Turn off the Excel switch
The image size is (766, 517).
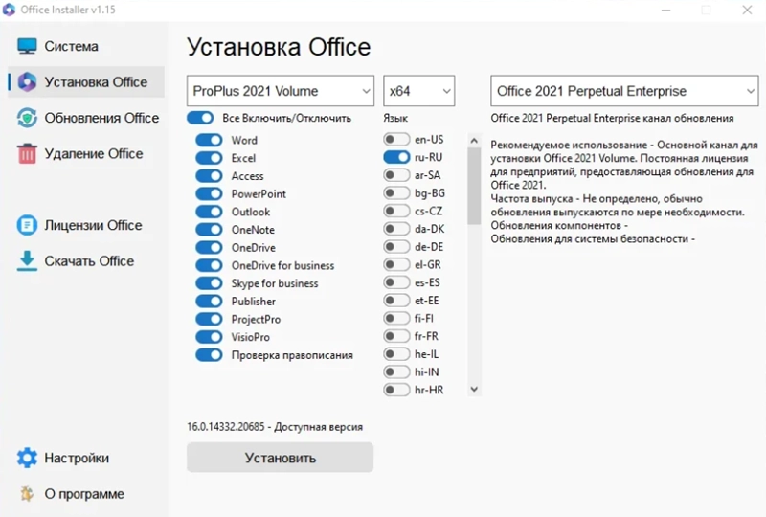click(209, 158)
